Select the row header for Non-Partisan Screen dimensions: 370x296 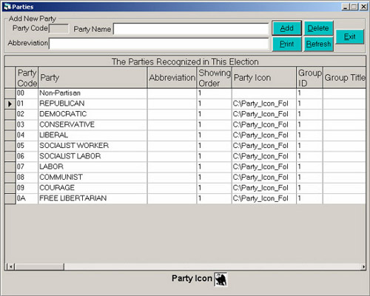pos(10,93)
